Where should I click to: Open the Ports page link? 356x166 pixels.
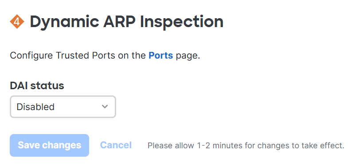[x=161, y=55]
